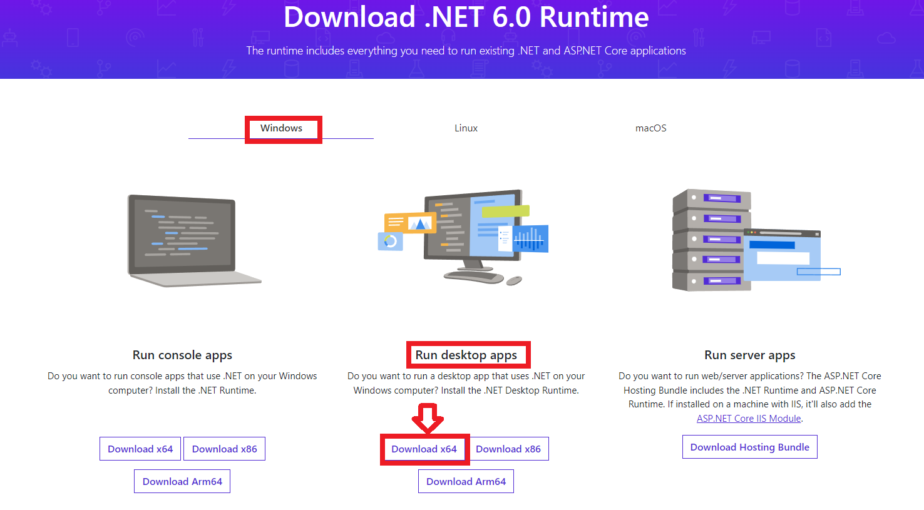Select the Windows tab

click(x=281, y=128)
